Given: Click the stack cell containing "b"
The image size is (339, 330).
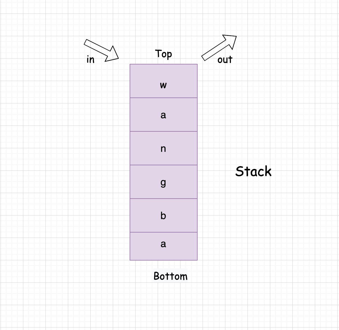Looking at the screenshot, I should click(x=163, y=216).
